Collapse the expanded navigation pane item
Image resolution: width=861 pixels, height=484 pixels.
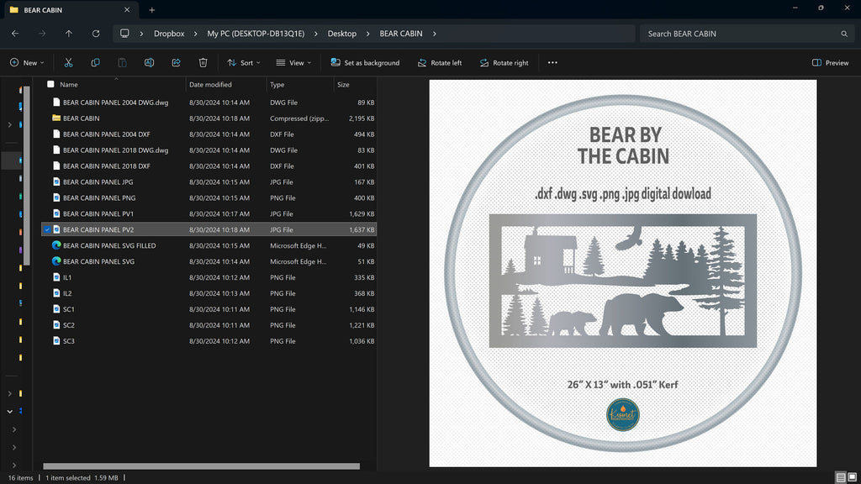[10, 411]
